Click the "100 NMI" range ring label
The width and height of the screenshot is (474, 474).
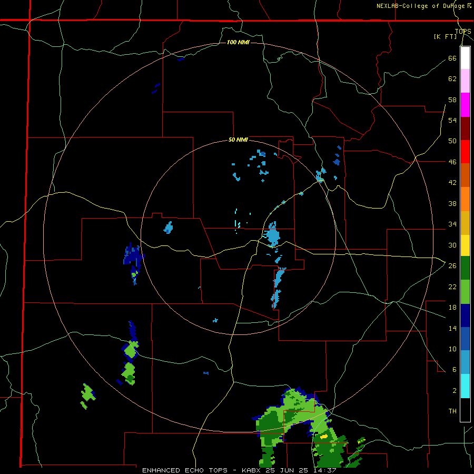[238, 42]
